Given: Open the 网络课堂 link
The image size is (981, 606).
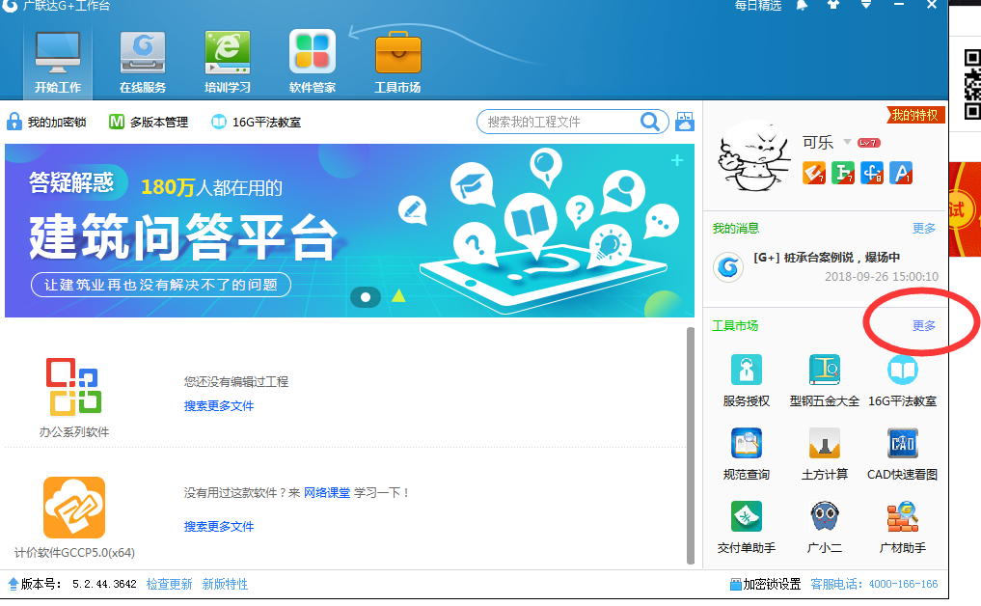Looking at the screenshot, I should 327,493.
